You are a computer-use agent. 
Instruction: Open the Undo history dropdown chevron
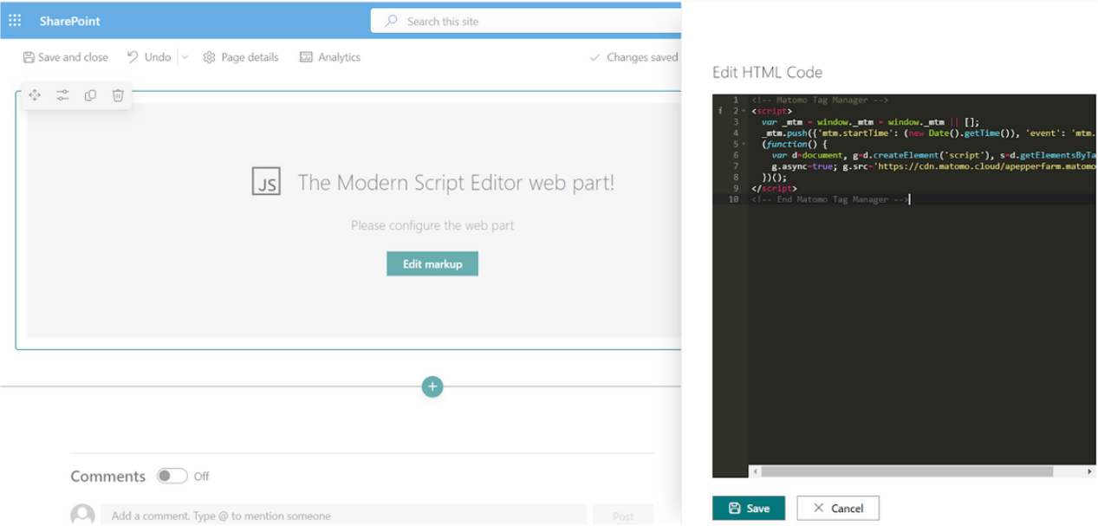tap(183, 56)
